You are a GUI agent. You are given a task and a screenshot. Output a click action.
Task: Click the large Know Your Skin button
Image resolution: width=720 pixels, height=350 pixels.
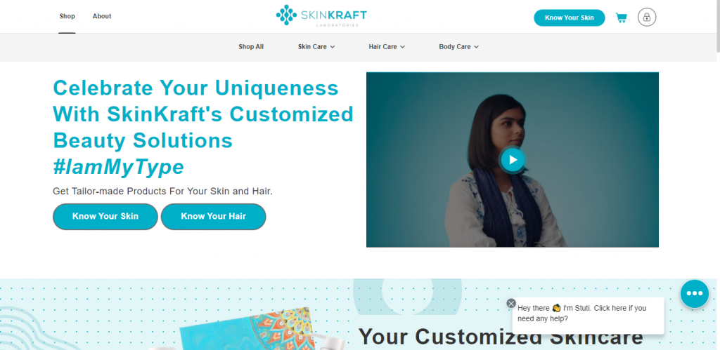point(105,216)
